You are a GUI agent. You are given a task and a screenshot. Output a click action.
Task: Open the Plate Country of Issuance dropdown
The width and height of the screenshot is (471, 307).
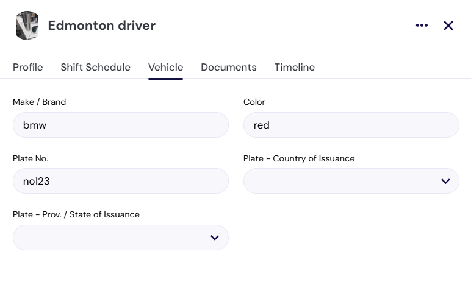351,181
